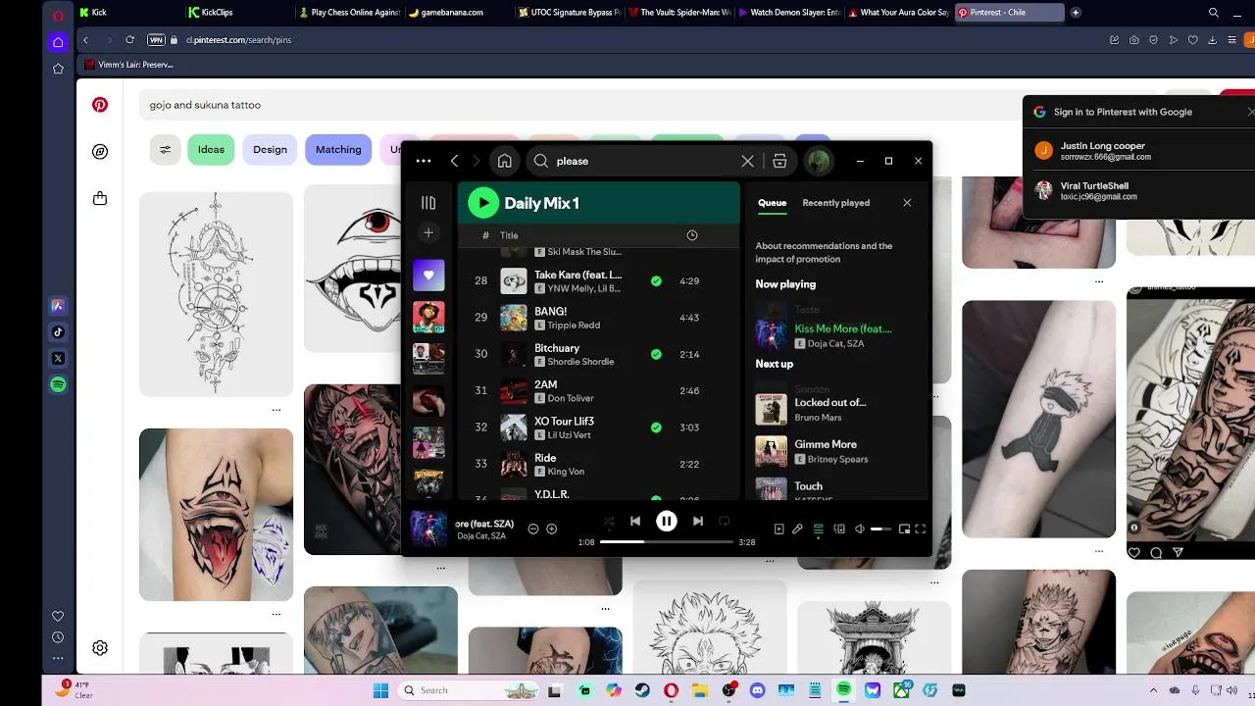The width and height of the screenshot is (1255, 706).
Task: Open About recommendations and promotion link
Action: (824, 253)
